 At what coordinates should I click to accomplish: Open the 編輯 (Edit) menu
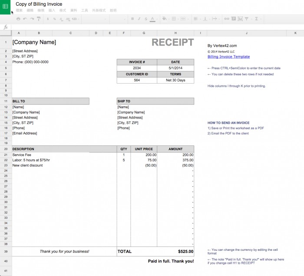click(30, 10)
